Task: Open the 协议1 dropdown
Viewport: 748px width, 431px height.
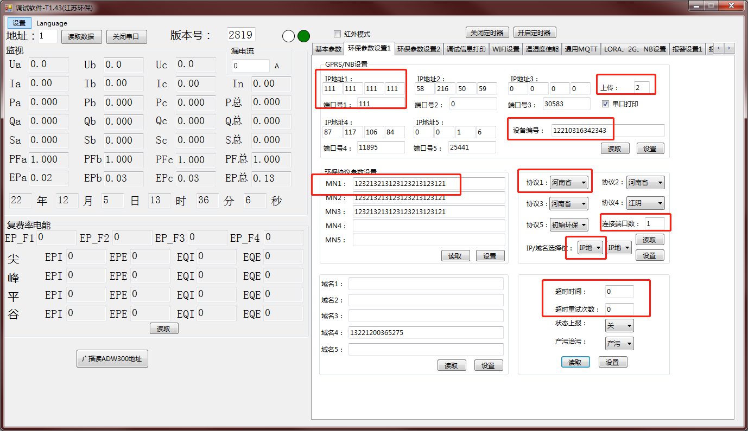Action: point(568,183)
